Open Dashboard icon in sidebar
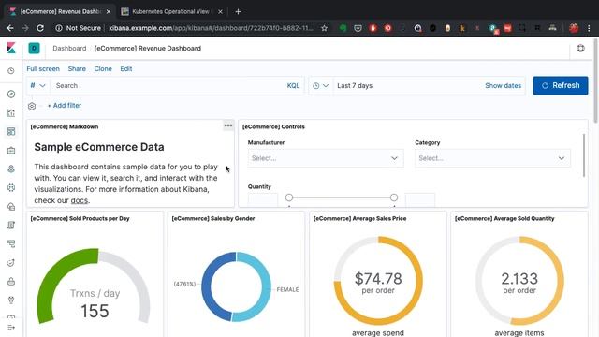 tap(11, 131)
